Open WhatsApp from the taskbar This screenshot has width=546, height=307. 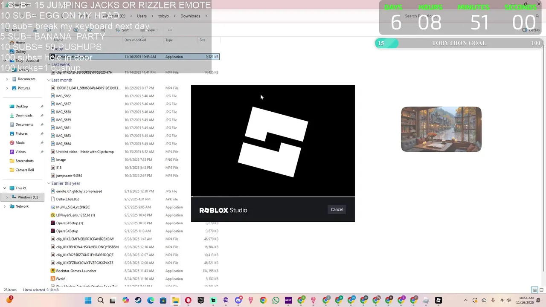276,301
